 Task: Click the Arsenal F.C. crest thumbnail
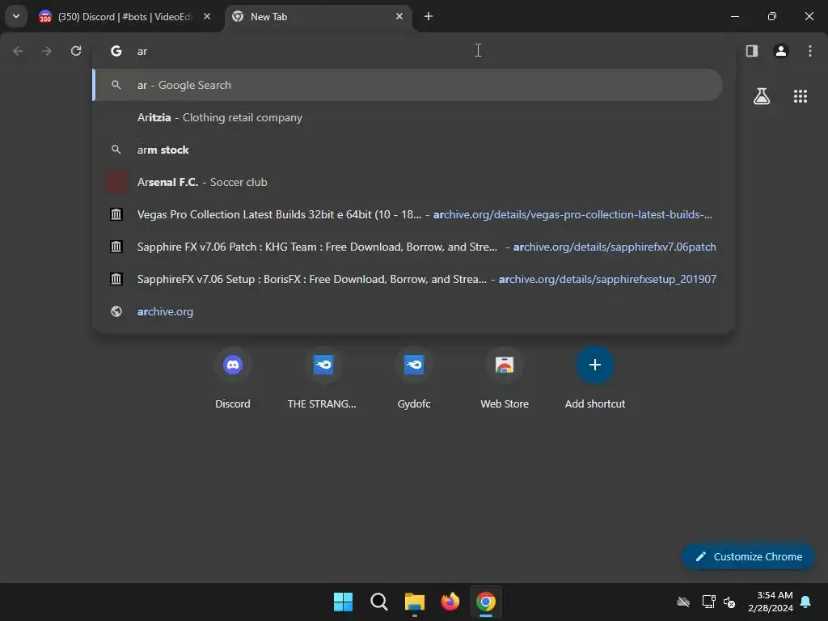pyautogui.click(x=116, y=182)
